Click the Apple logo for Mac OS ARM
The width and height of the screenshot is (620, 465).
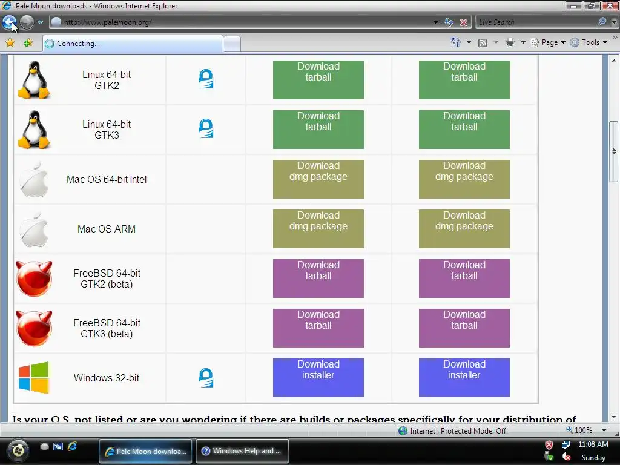tap(34, 229)
